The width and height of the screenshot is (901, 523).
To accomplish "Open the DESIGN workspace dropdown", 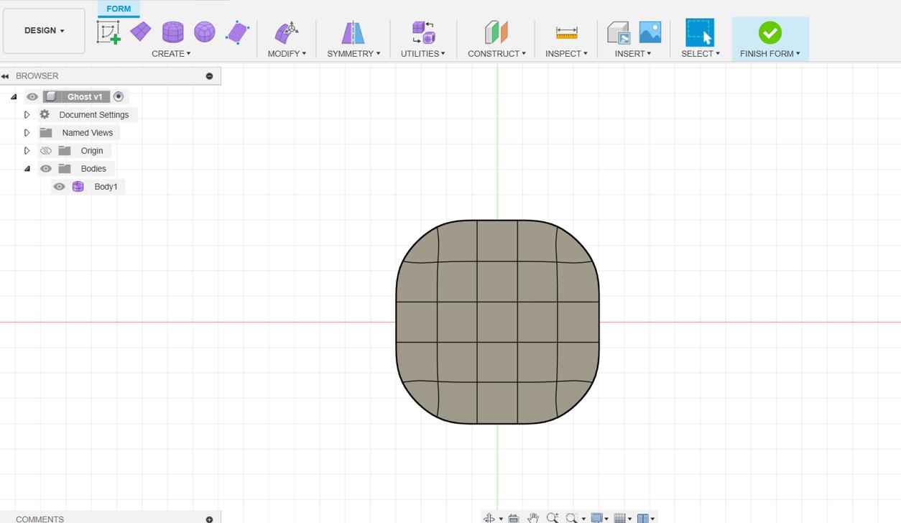I will (44, 31).
